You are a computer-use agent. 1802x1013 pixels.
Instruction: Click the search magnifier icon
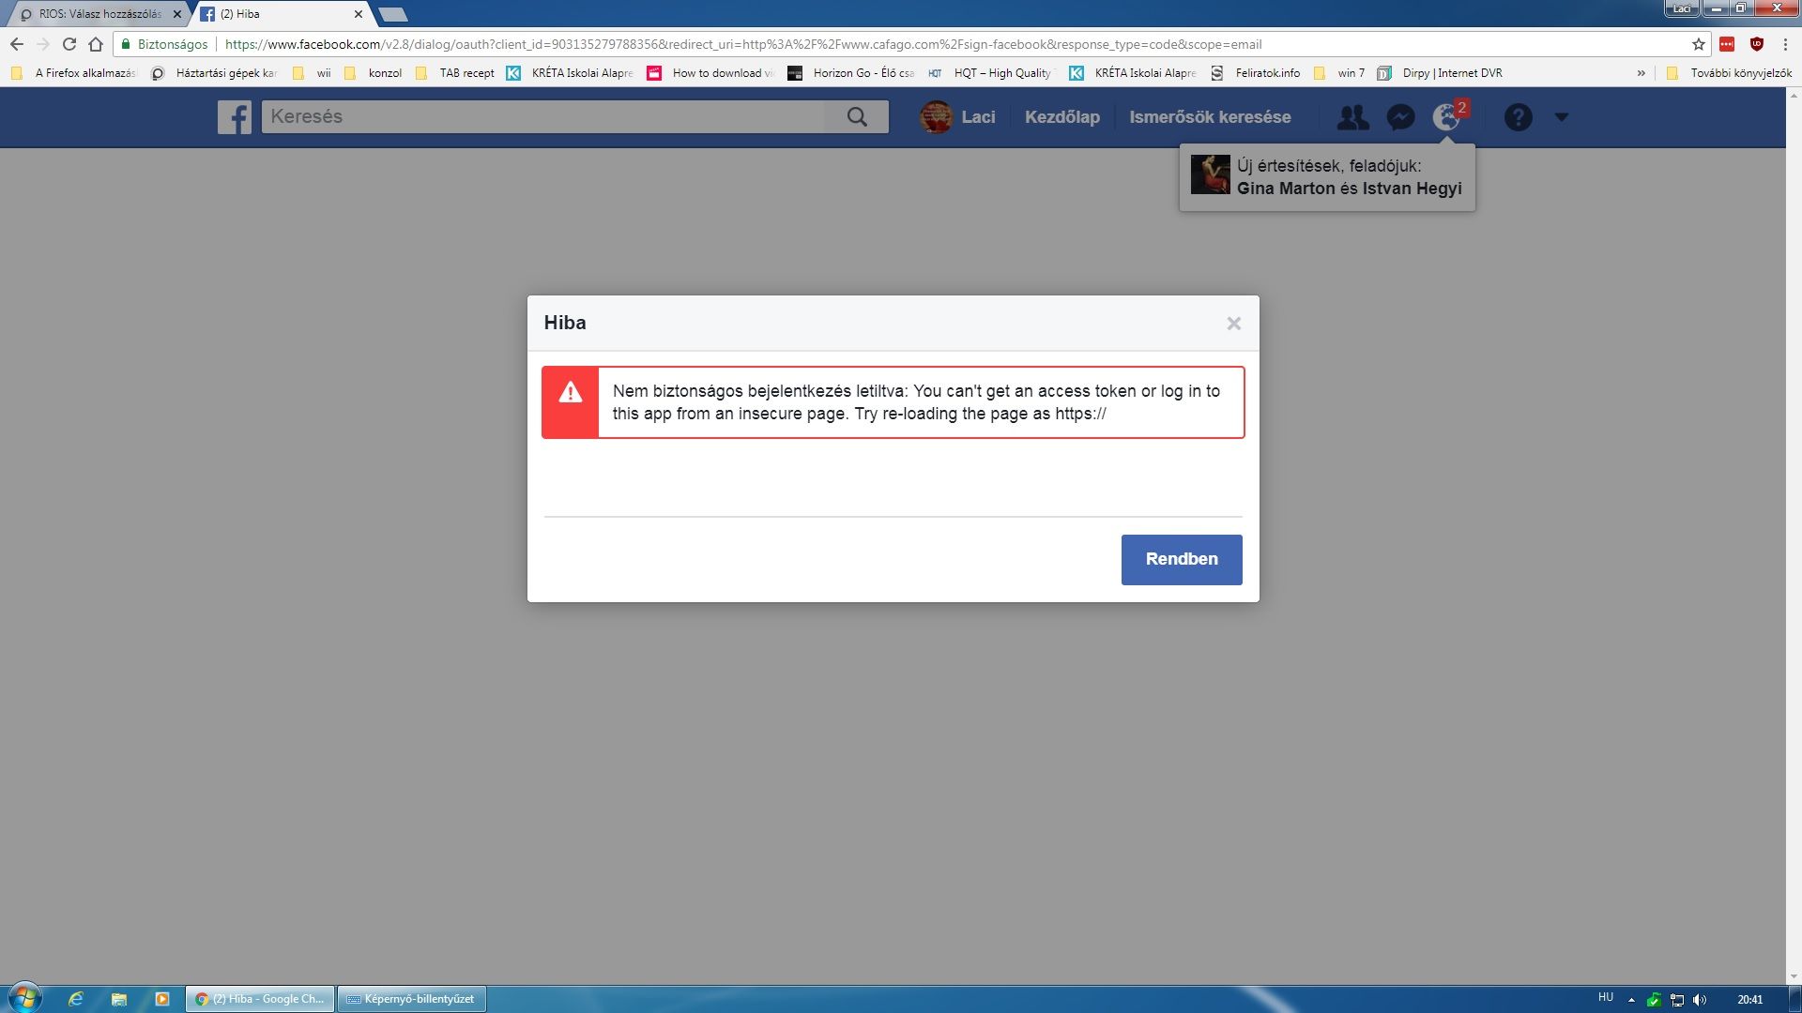[857, 117]
